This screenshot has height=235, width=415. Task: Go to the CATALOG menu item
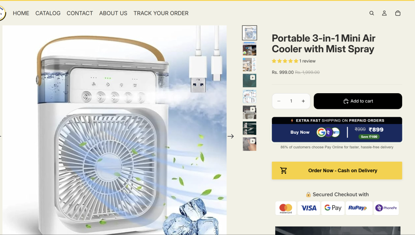coord(48,13)
